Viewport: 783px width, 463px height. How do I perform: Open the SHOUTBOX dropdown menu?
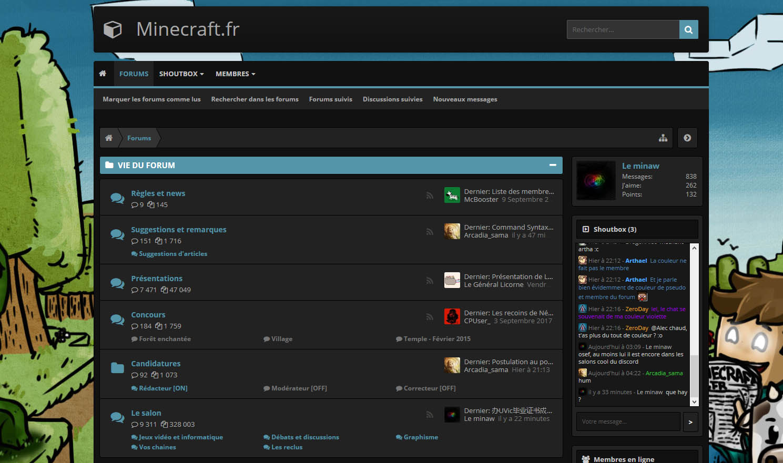point(181,74)
